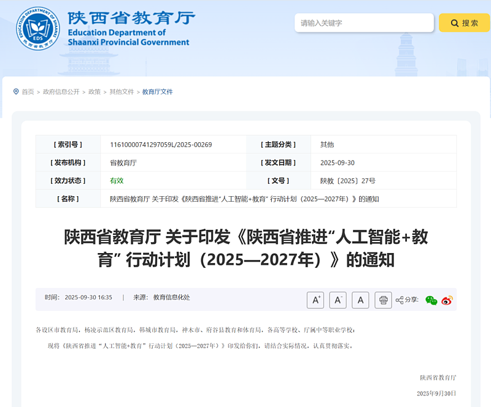
Task: Select 教育厅文件 breadcrumb item
Action: [158, 92]
